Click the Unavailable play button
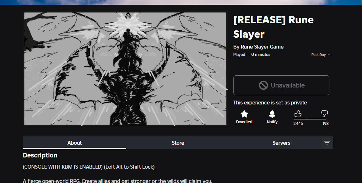The image size is (362, 183). point(281,85)
